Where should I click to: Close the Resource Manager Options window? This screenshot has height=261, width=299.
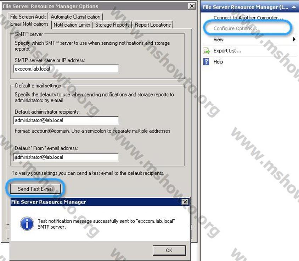point(192,6)
